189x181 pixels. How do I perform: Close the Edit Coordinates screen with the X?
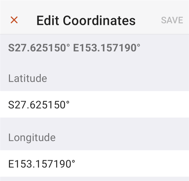click(x=14, y=20)
